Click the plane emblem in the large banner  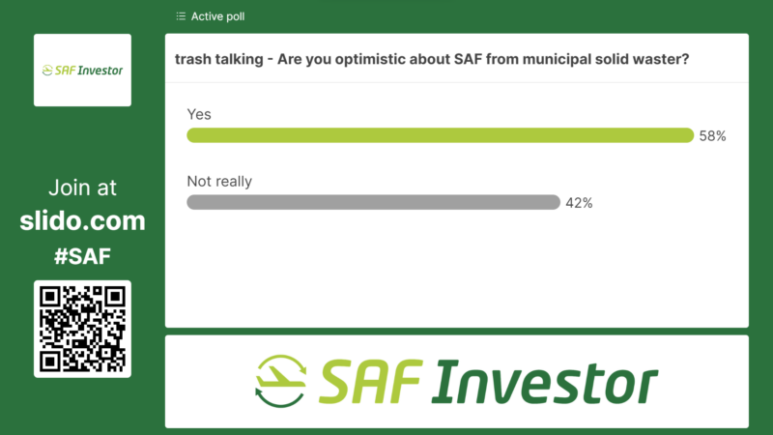point(281,381)
